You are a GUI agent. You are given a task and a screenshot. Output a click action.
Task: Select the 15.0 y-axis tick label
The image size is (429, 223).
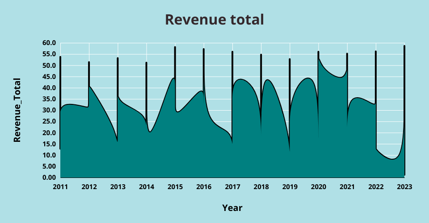tap(49, 144)
